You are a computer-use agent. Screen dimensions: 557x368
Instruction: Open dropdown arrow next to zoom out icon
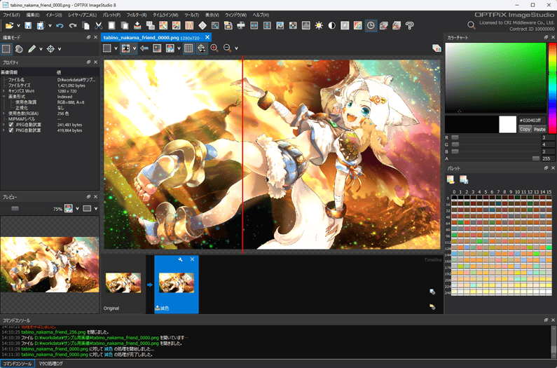tap(236, 48)
